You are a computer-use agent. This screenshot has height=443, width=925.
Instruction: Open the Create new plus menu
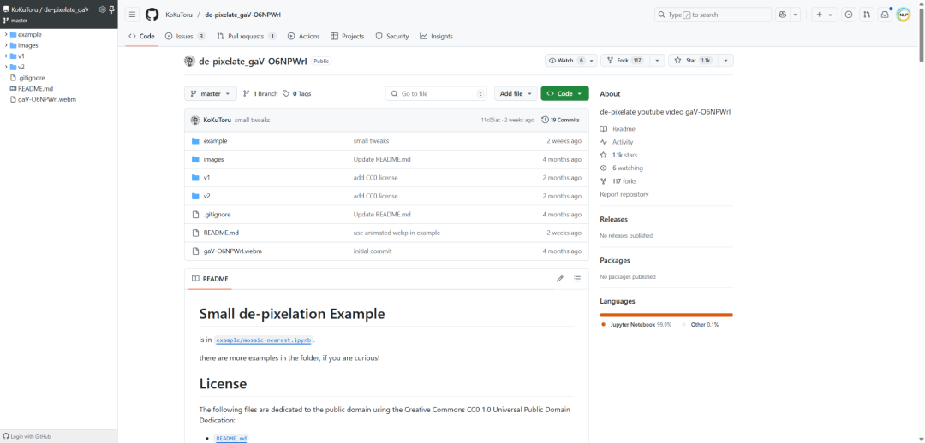[825, 15]
